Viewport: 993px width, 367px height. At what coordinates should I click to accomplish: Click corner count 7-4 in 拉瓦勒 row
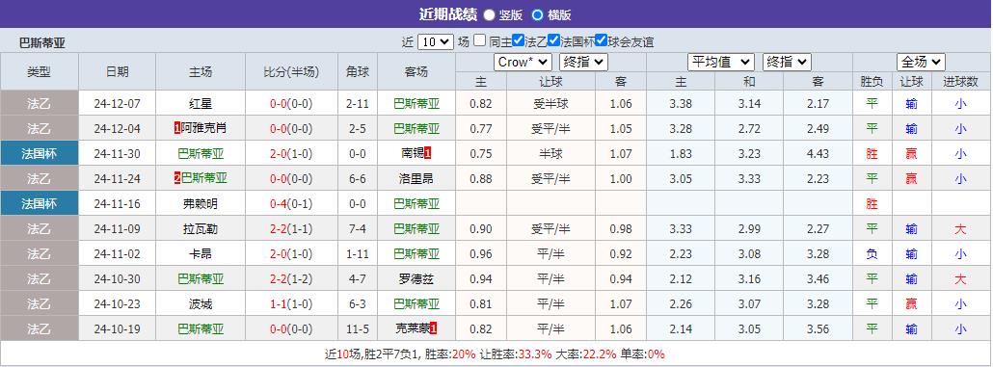358,229
